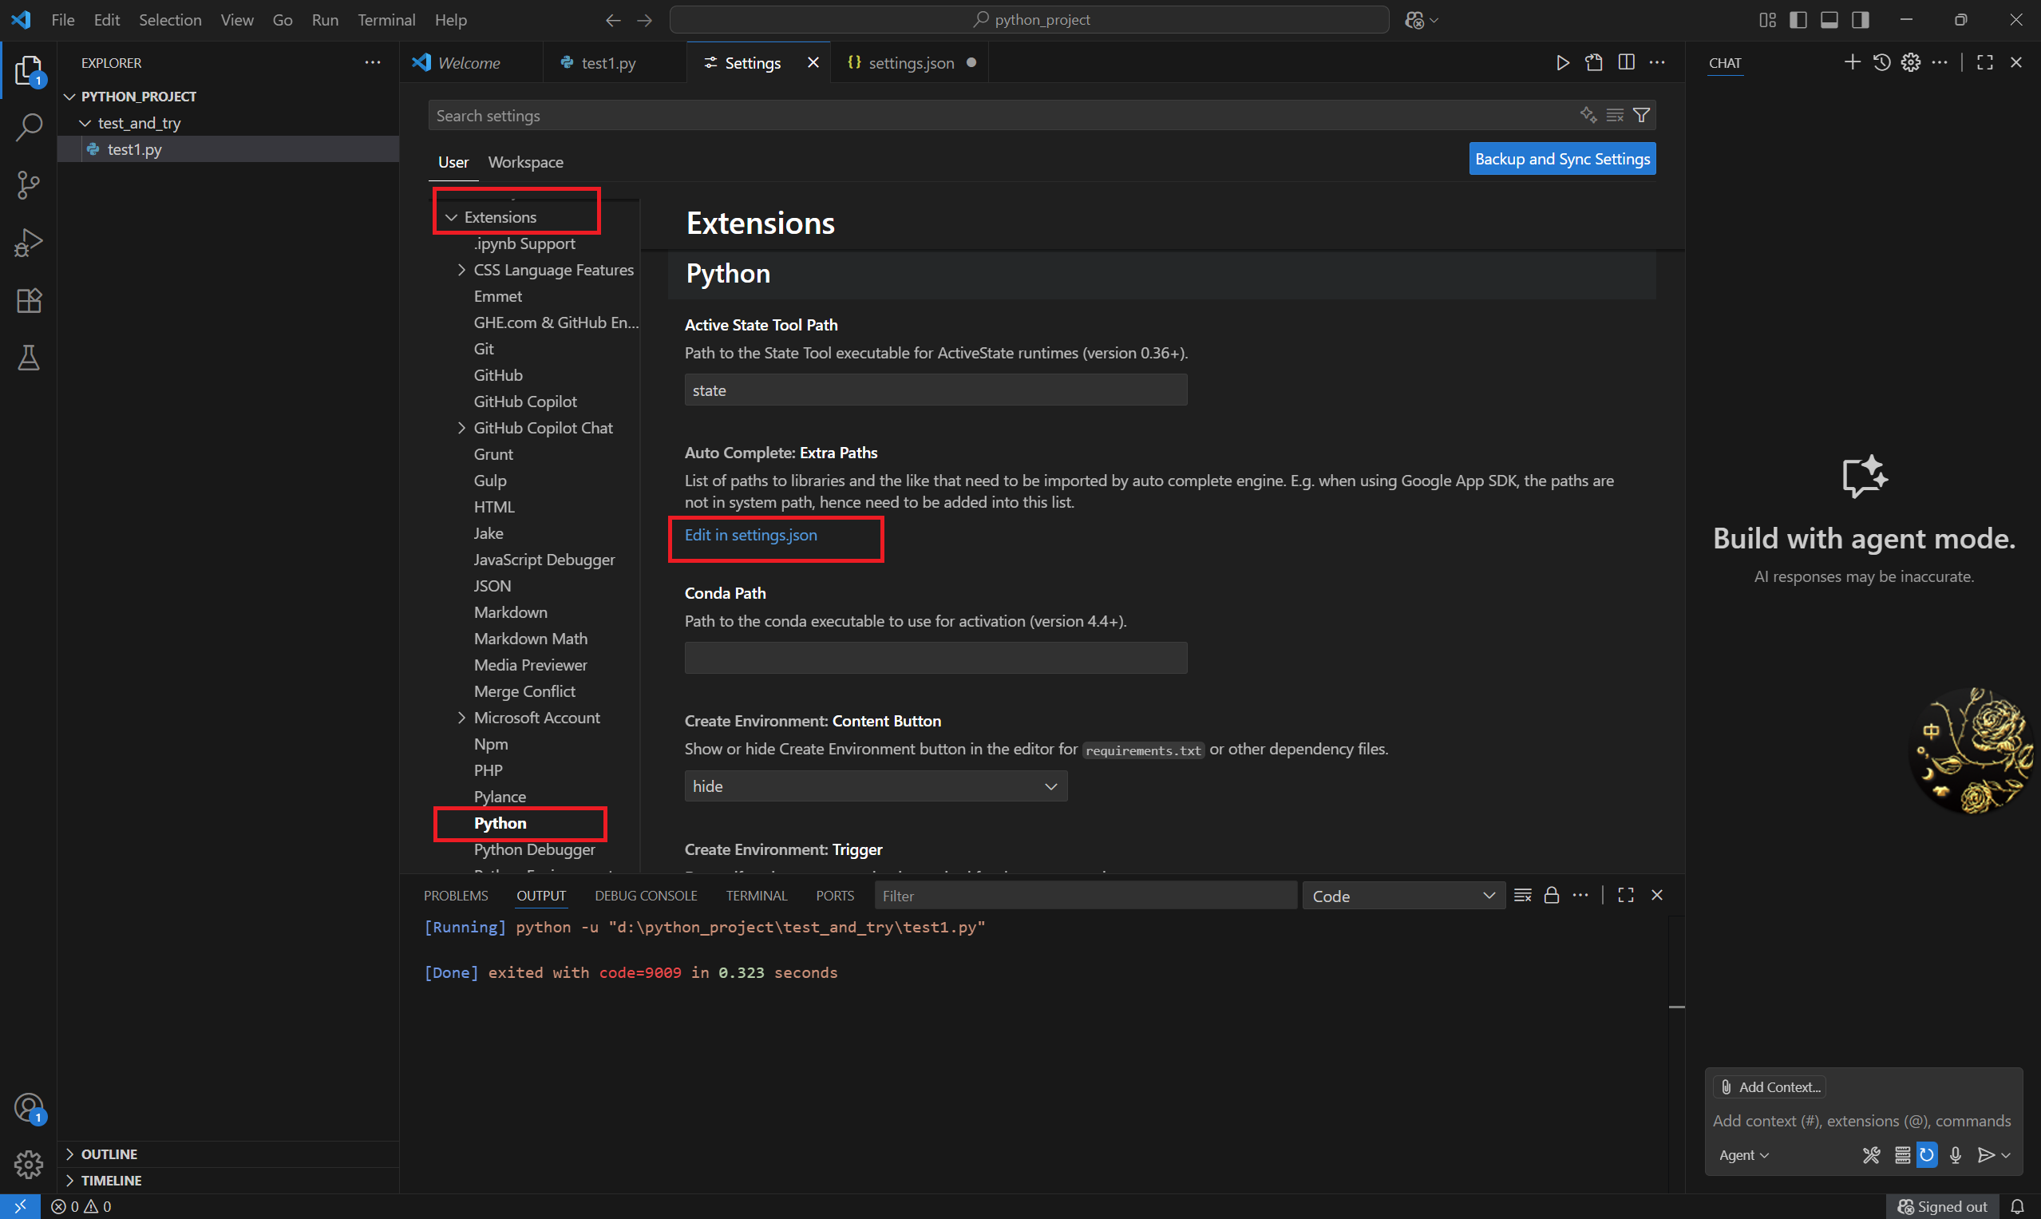Open the Testing flask icon
The height and width of the screenshot is (1219, 2041).
click(x=29, y=358)
